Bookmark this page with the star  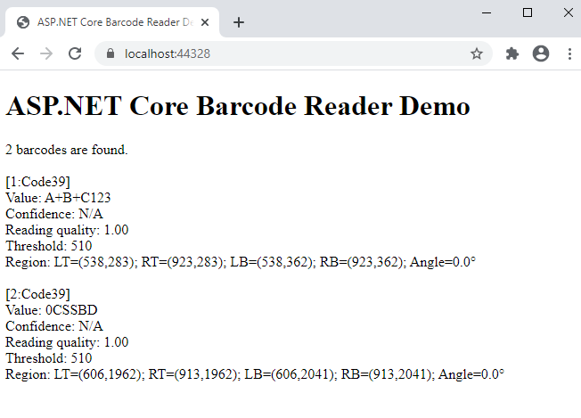(x=477, y=53)
